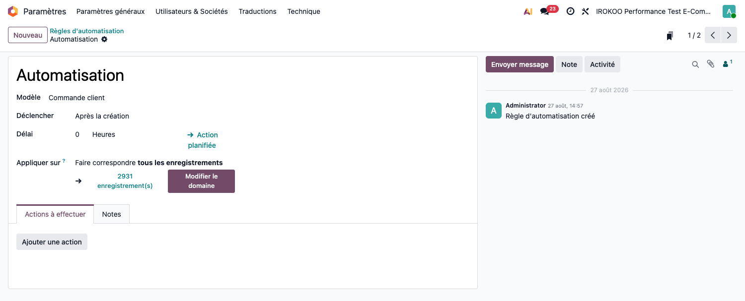This screenshot has height=301, width=745.
Task: Show followers icon in the chatter
Action: [x=727, y=64]
